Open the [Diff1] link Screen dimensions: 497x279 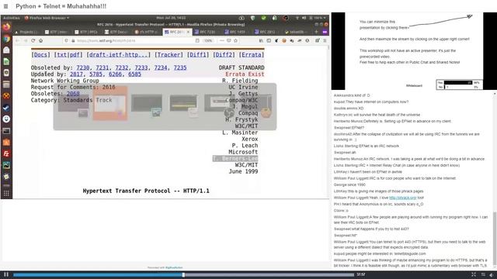[x=198, y=55]
